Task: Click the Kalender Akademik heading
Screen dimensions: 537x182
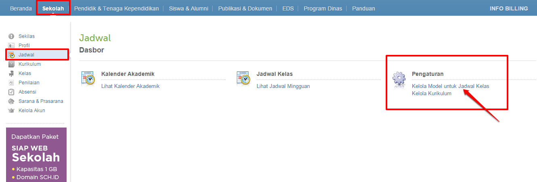Action: (x=128, y=74)
